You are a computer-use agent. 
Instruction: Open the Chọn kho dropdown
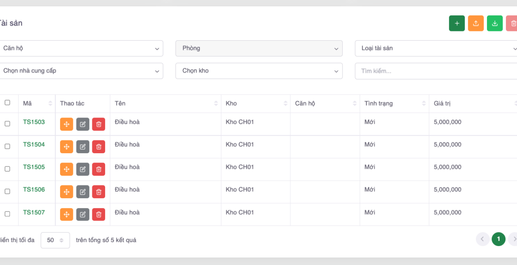(258, 71)
